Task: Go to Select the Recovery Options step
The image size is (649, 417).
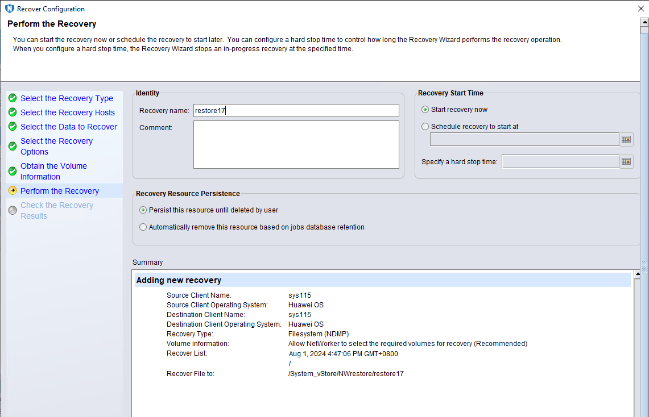Action: [x=57, y=147]
